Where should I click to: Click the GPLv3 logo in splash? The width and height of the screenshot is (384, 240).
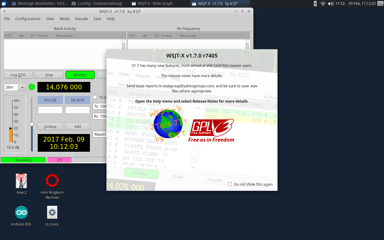[212, 131]
